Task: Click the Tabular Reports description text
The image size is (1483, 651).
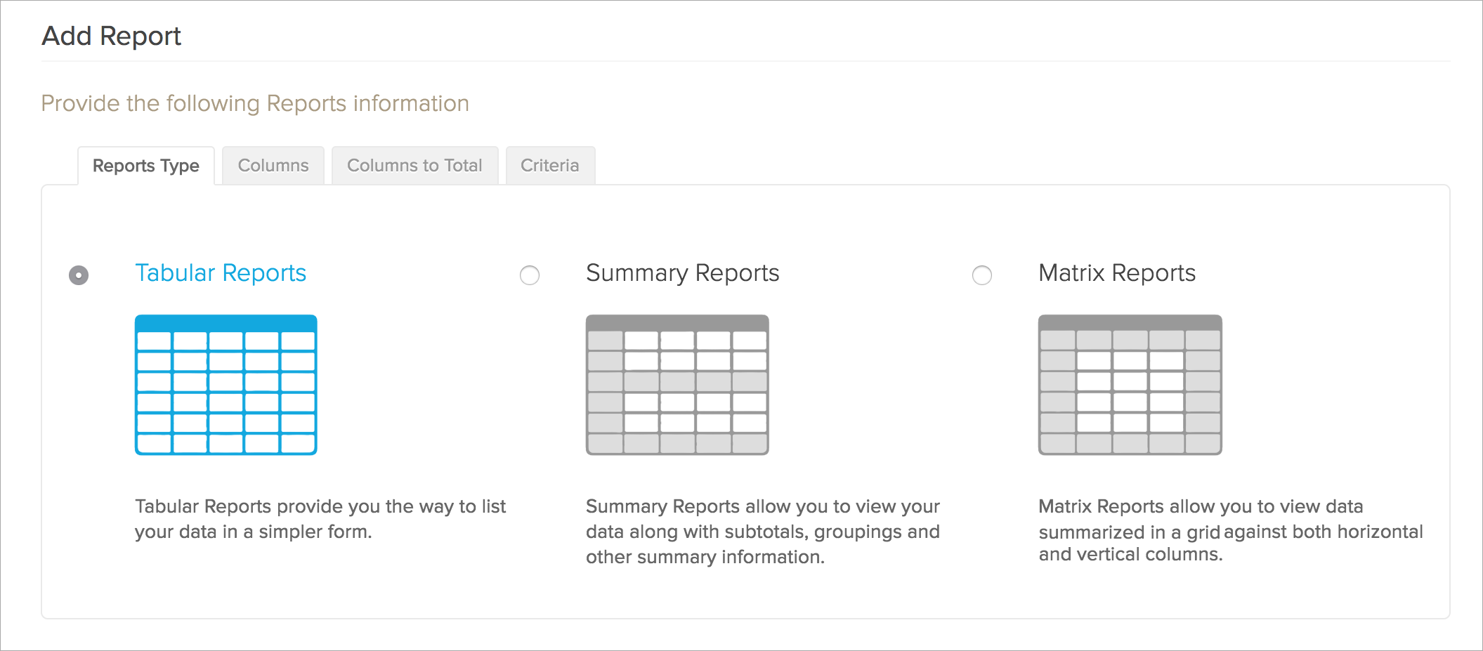Action: tap(320, 519)
